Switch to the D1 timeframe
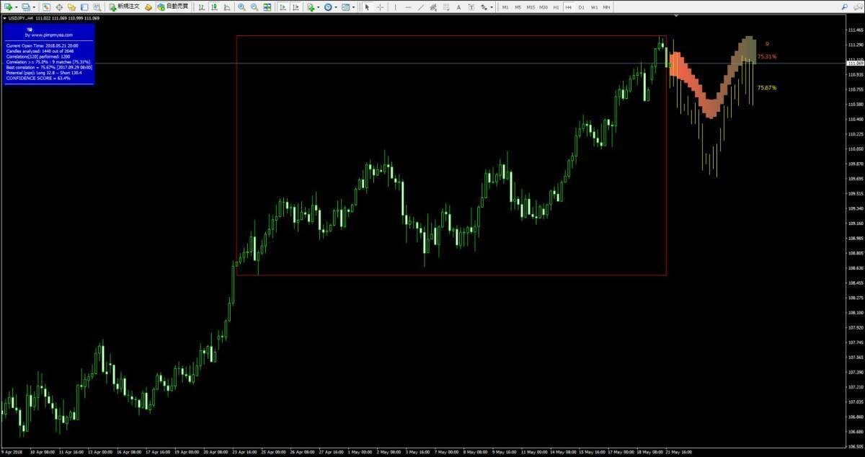The width and height of the screenshot is (865, 457). 581,7
